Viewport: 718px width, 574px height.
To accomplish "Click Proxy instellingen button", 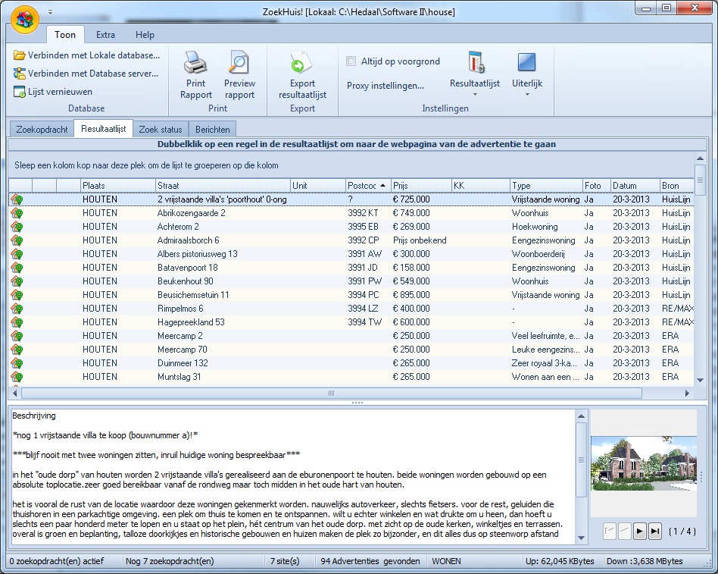I will coord(386,86).
